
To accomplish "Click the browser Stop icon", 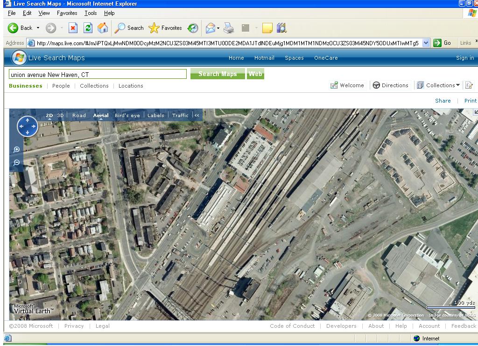I will (73, 28).
